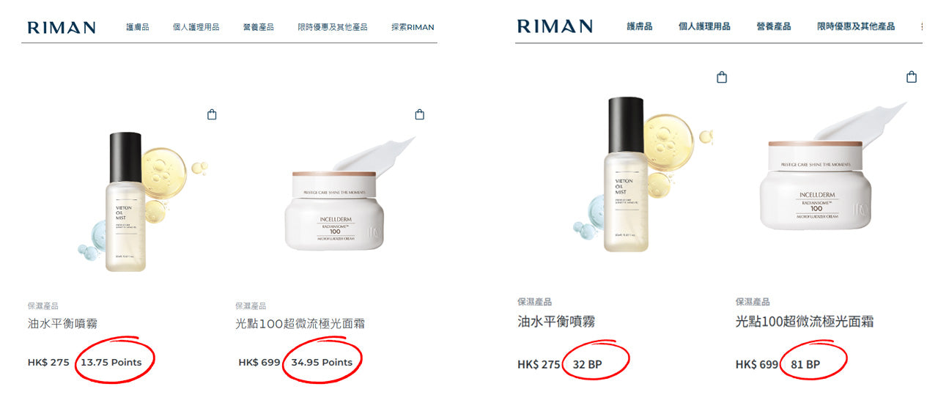Open 限時優惠及其他產品 in left navigation

tap(333, 27)
